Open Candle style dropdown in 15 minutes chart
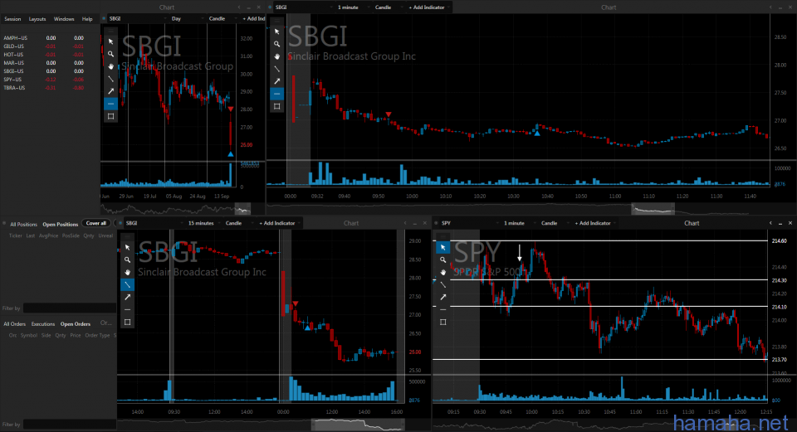Image resolution: width=797 pixels, height=432 pixels. [239, 223]
